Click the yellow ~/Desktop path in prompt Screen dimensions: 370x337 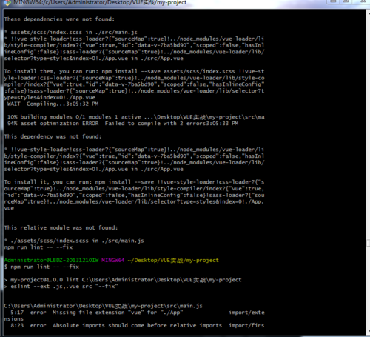(173, 260)
